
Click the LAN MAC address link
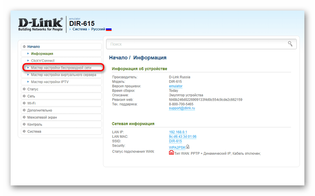(183, 136)
